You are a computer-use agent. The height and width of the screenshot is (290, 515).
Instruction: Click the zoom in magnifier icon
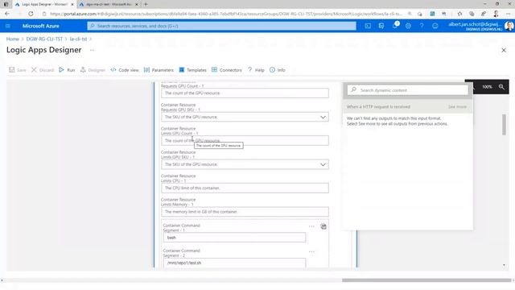[501, 87]
